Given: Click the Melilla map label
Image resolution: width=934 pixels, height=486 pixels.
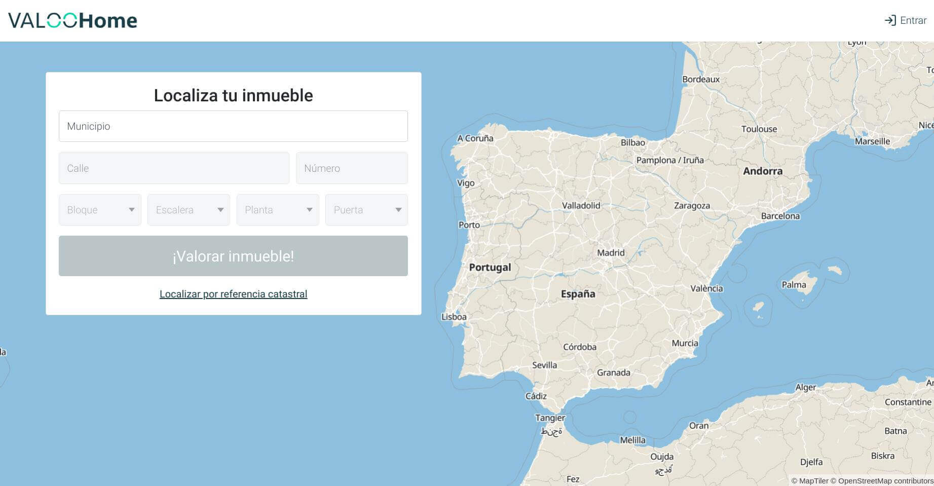Looking at the screenshot, I should (x=633, y=440).
